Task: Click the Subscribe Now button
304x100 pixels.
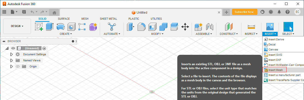Action: (244, 12)
